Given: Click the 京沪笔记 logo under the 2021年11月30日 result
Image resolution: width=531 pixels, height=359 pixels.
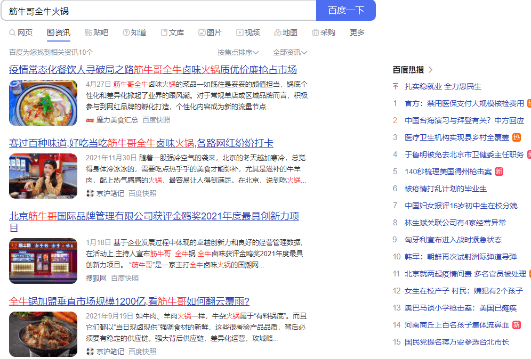Looking at the screenshot, I should (x=90, y=193).
